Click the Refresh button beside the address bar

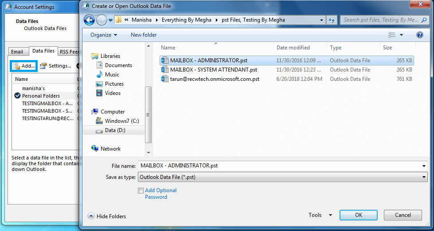click(x=331, y=20)
